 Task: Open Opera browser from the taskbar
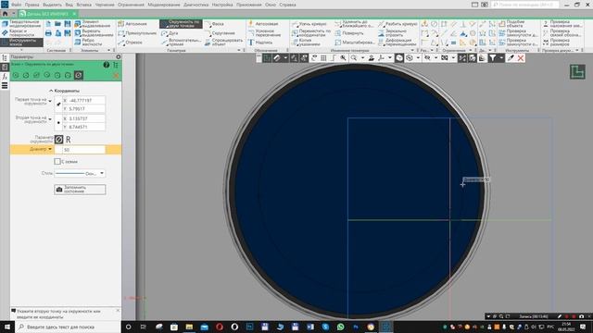[x=220, y=327]
